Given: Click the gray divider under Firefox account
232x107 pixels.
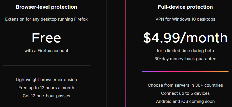Looking at the screenshot, I should click(47, 65).
